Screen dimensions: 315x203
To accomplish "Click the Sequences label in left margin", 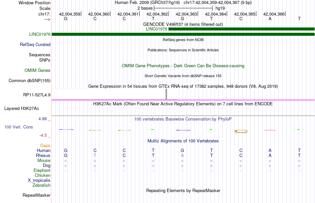I will pos(39,55).
